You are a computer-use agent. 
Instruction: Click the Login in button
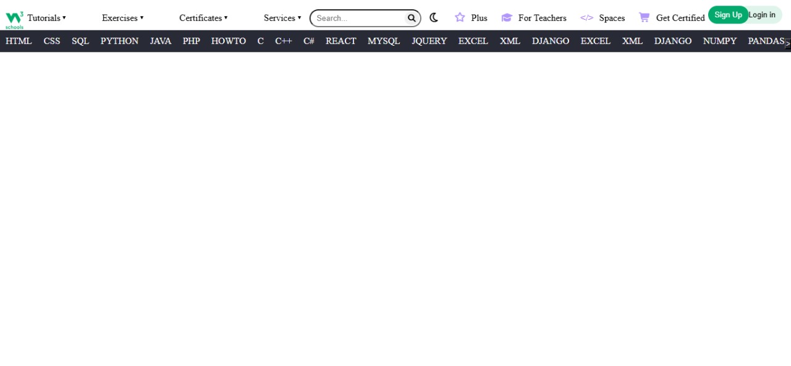(x=763, y=15)
